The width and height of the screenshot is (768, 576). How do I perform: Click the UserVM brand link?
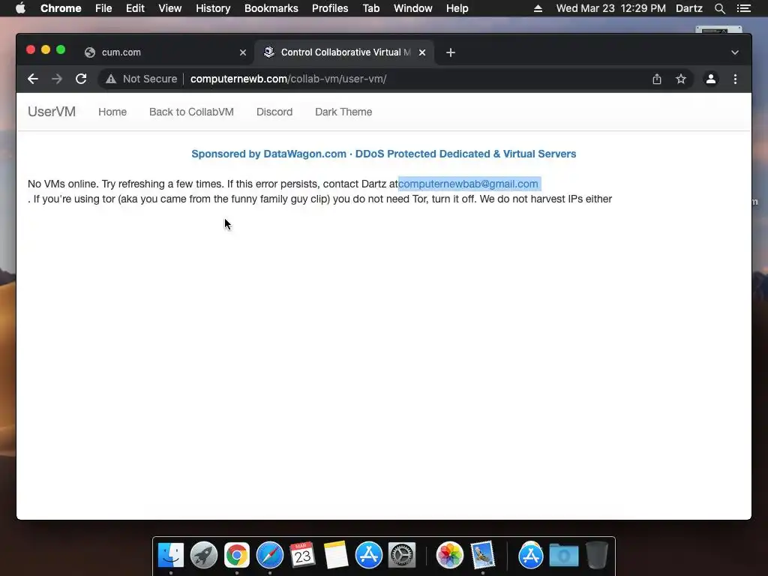(x=52, y=112)
